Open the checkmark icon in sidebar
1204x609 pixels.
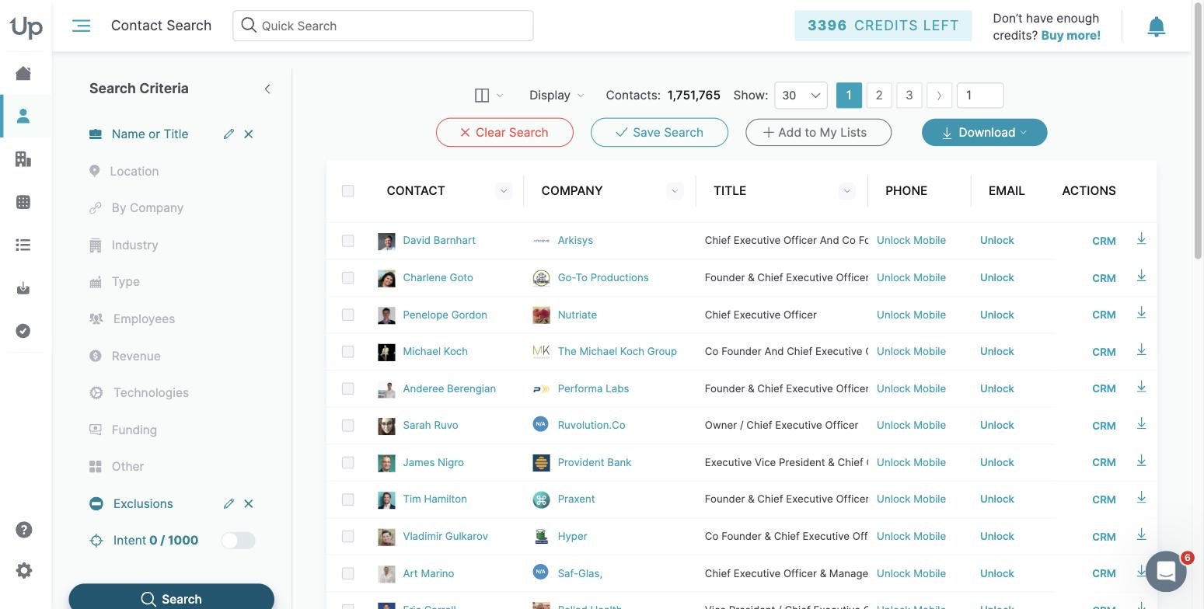point(23,331)
